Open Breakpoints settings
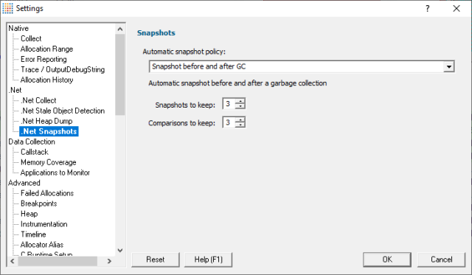472x275 pixels. pos(38,203)
